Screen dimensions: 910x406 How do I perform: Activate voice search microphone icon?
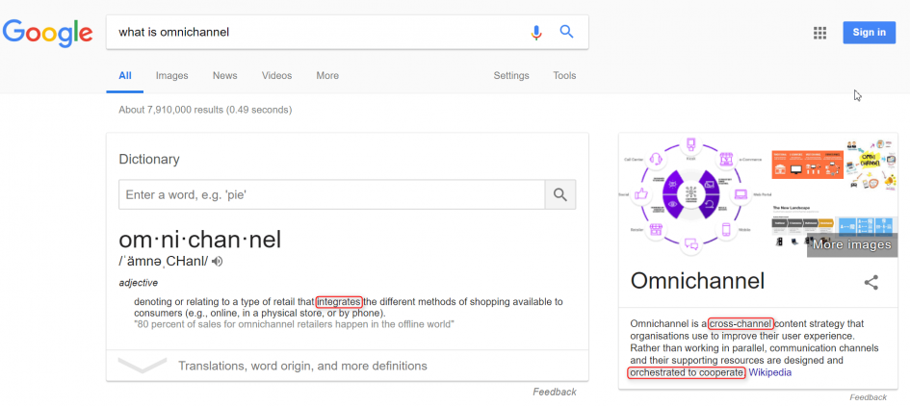[536, 33]
